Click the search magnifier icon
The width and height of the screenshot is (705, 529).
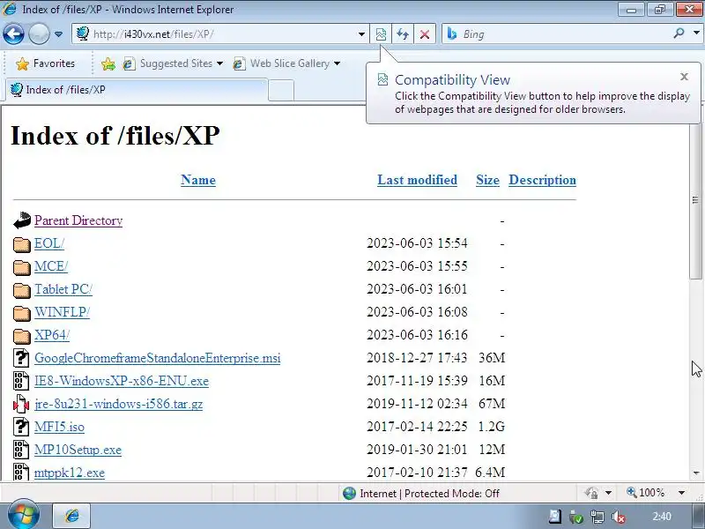click(x=679, y=34)
